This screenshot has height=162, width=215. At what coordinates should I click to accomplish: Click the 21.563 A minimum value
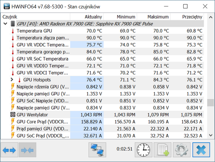coord(126,129)
